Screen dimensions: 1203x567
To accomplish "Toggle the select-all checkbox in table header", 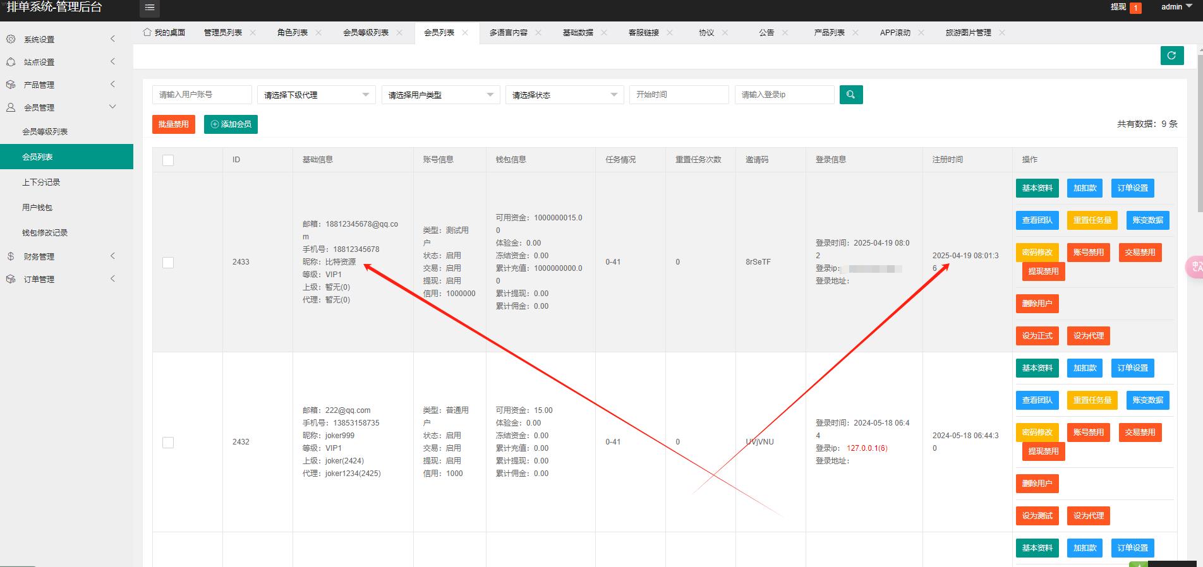I will pos(168,160).
